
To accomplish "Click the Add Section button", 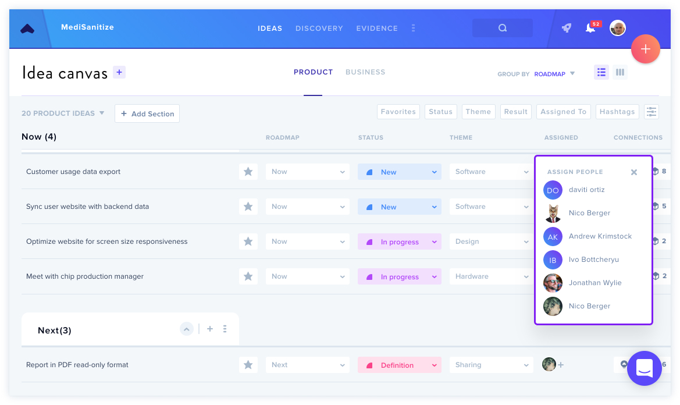I will tap(147, 113).
